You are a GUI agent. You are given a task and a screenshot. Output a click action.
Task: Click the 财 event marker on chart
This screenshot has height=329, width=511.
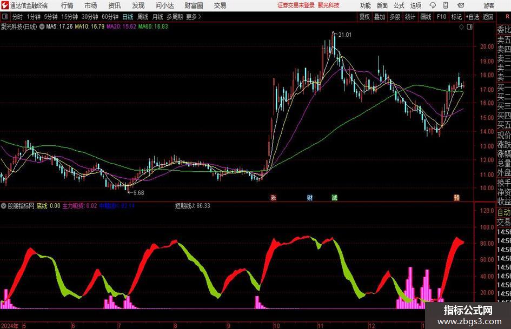click(x=310, y=197)
